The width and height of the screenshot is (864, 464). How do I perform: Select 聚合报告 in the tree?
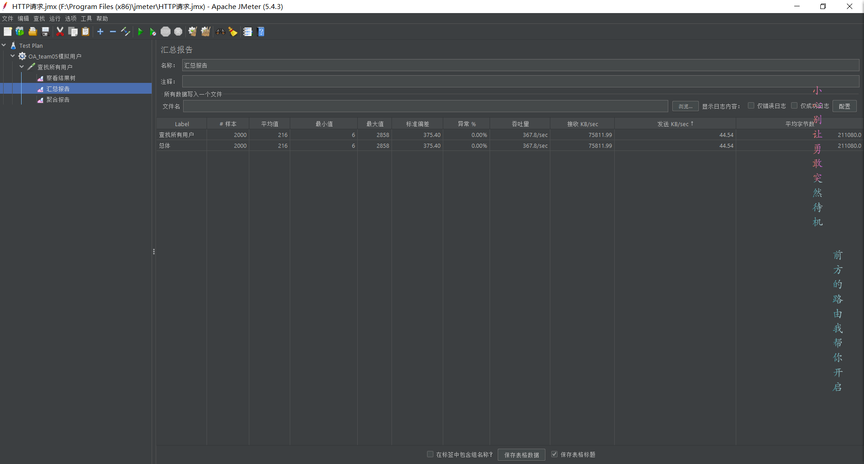click(58, 100)
